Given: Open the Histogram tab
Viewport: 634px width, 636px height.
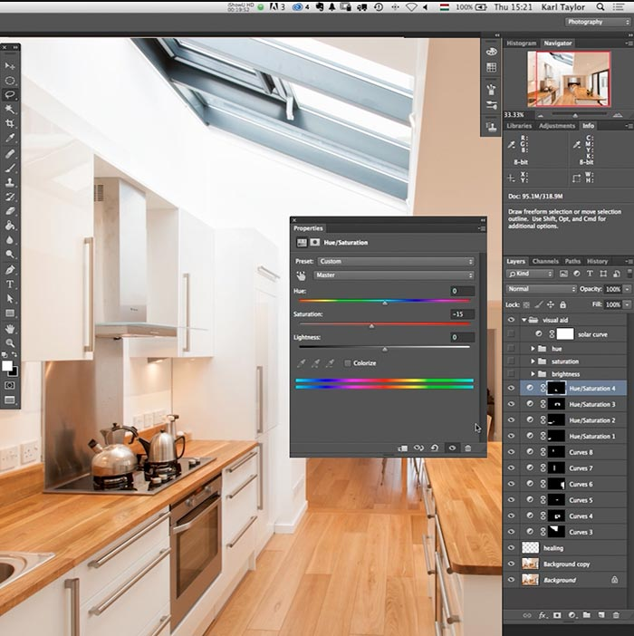Looking at the screenshot, I should click(x=522, y=43).
